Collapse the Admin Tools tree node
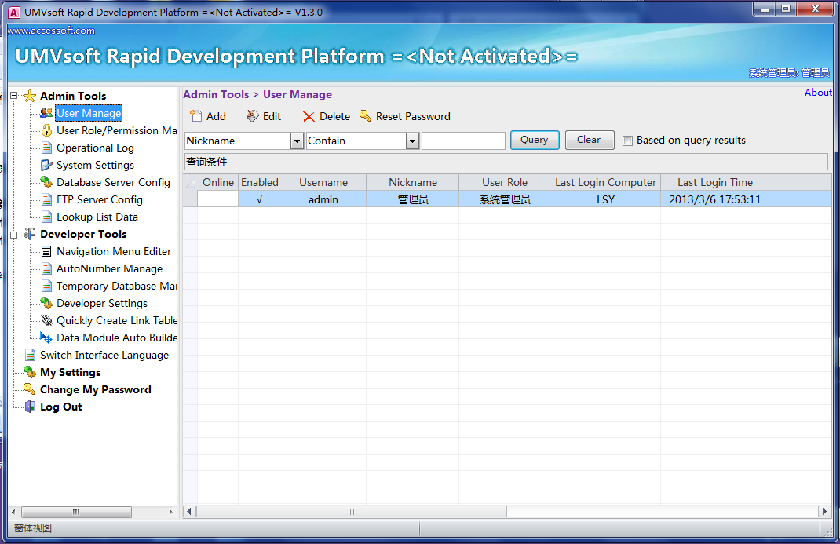The height and width of the screenshot is (544, 840). pos(13,96)
